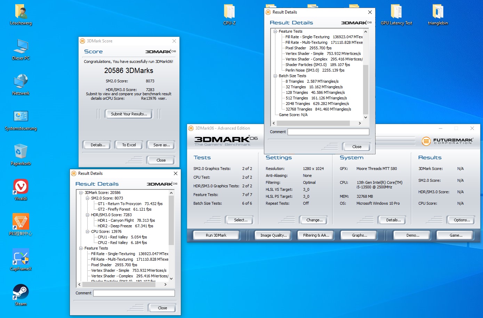Click Save as in Score window
Screen dimensions: 483x318
coord(161,145)
